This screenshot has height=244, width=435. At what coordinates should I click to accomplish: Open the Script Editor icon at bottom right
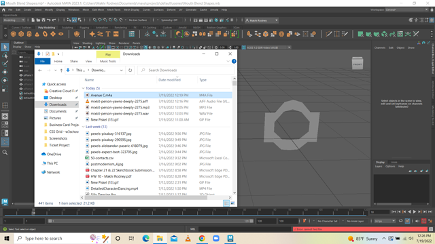pyautogui.click(x=431, y=229)
